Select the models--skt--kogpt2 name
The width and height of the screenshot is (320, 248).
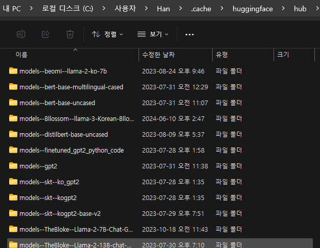[48, 198]
